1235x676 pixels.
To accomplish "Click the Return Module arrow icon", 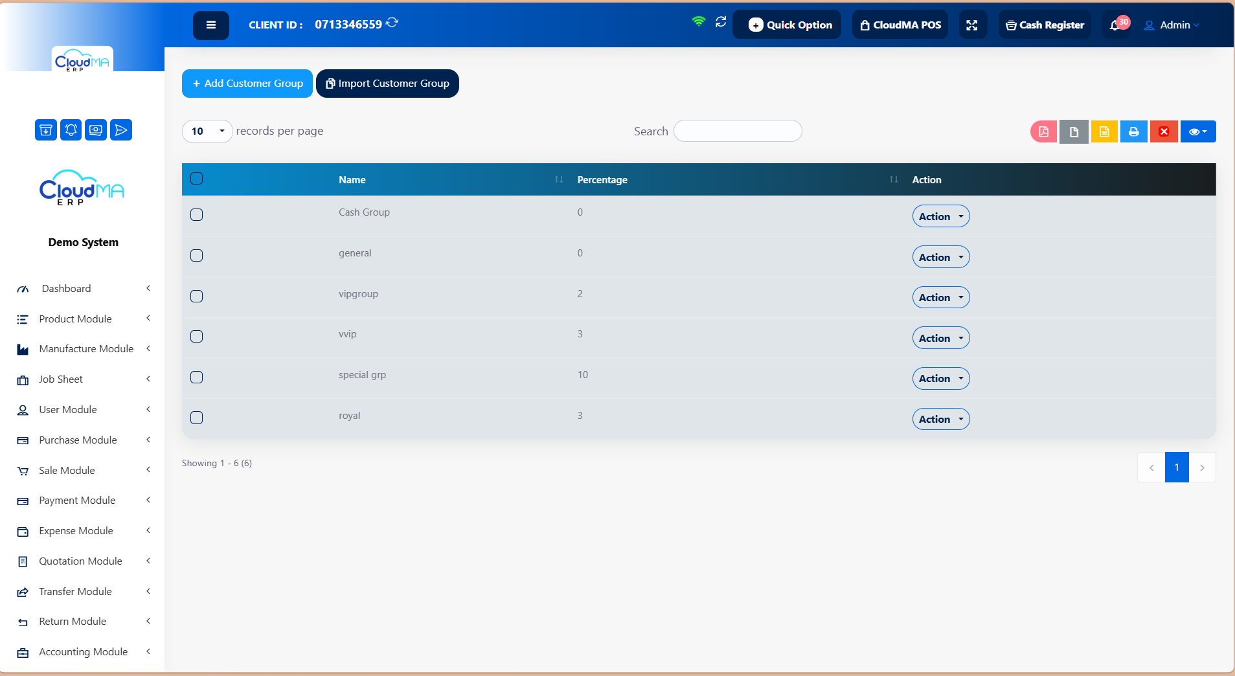I will click(23, 622).
